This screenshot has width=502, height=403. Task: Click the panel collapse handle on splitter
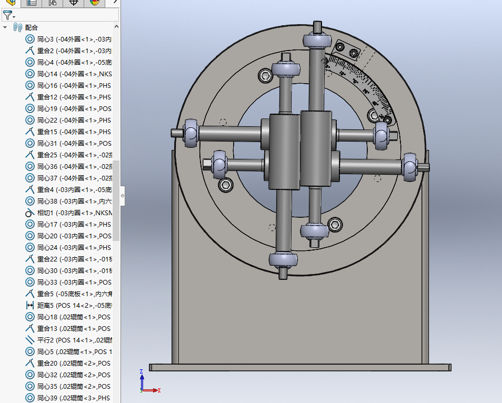[x=122, y=196]
